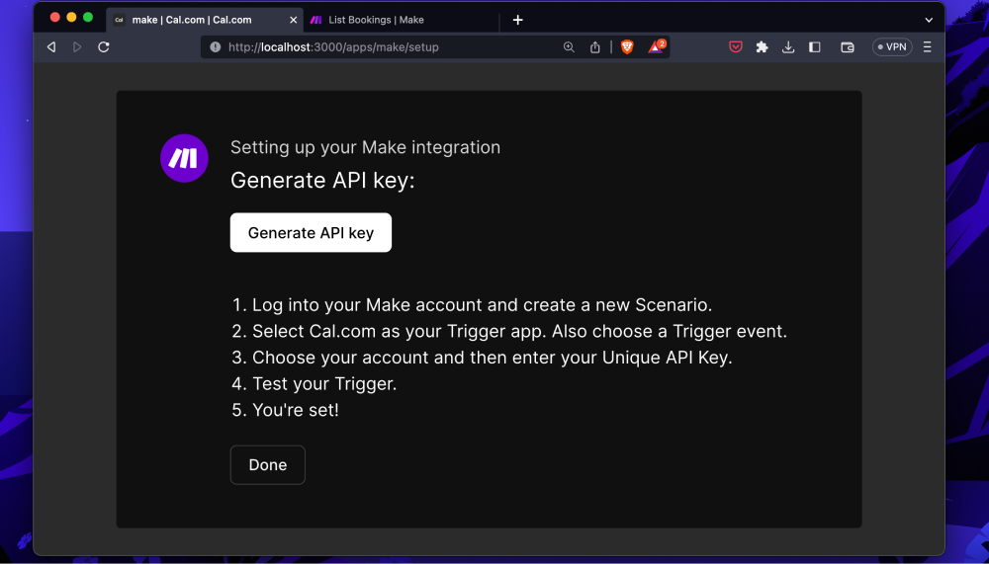Screen dimensions: 989x564
Task: Open Brave Shields lion icon
Action: 627,46
